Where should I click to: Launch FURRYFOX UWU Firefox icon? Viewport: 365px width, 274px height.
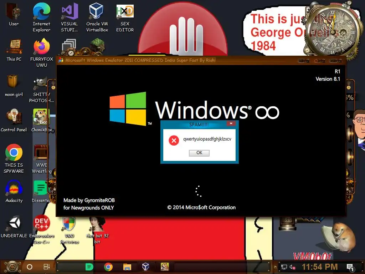[41, 53]
